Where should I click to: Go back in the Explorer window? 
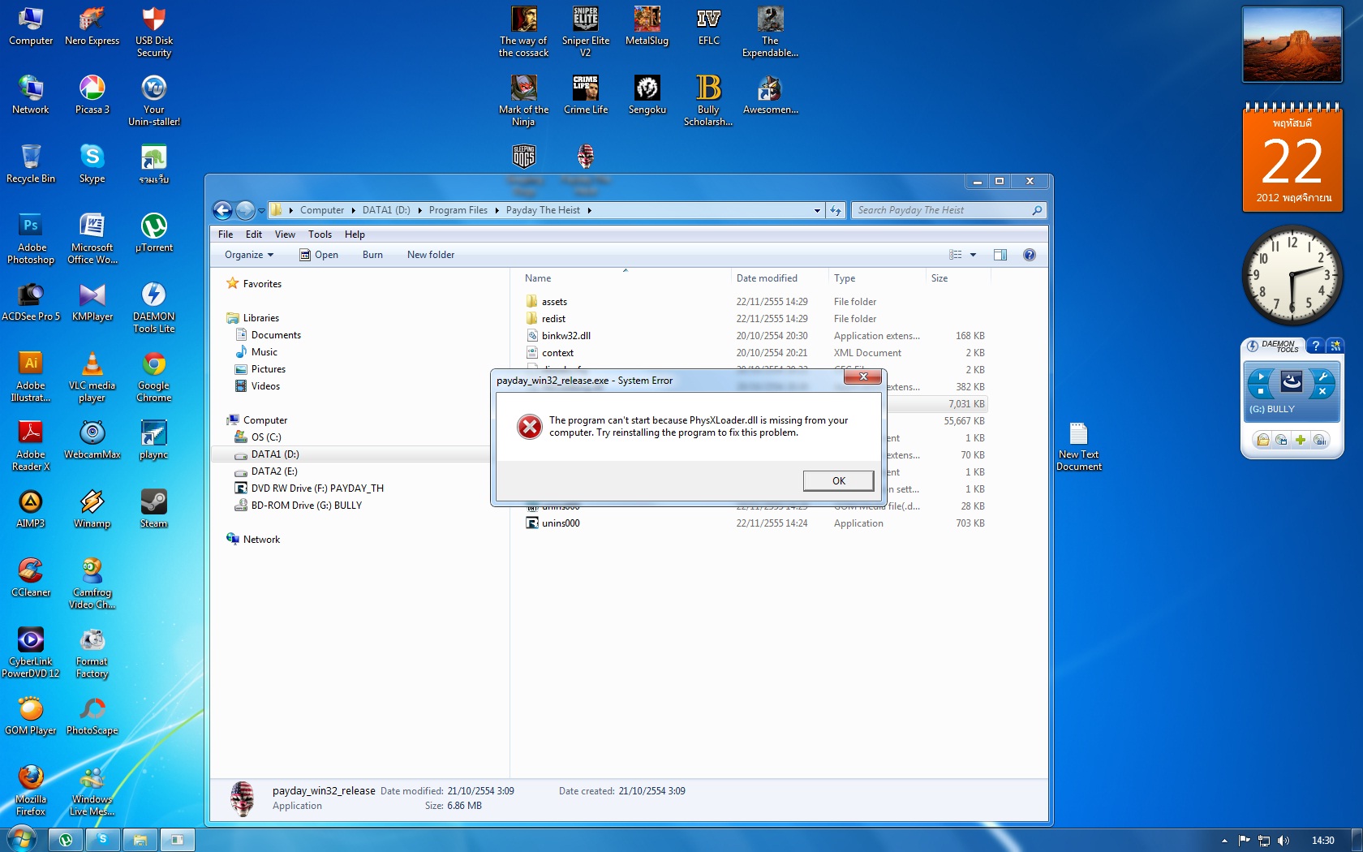tap(222, 210)
